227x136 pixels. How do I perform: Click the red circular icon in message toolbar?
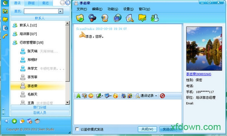[162, 96]
